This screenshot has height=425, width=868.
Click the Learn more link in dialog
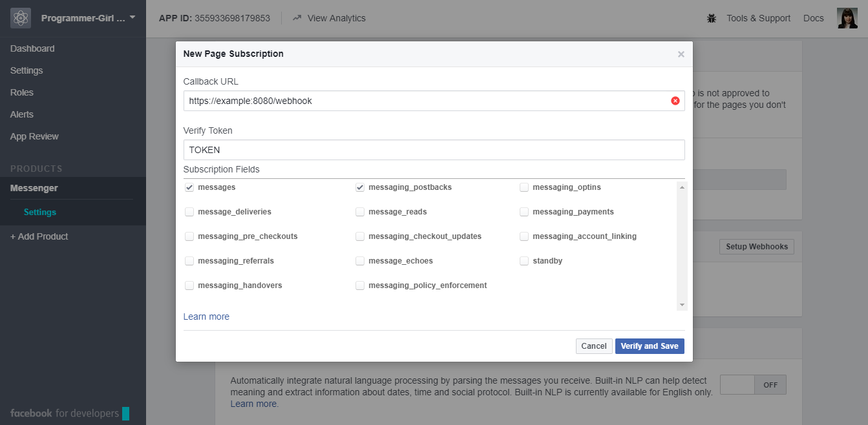206,316
